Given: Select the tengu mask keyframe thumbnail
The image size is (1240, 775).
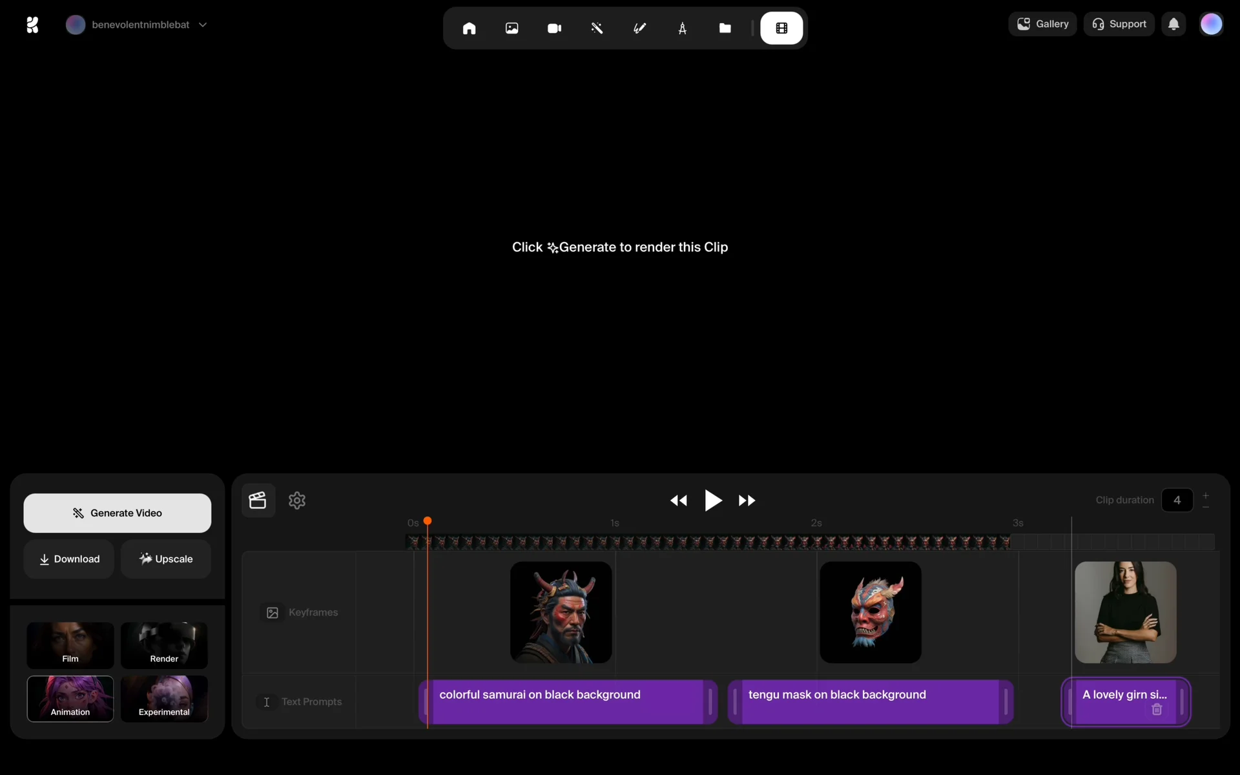Looking at the screenshot, I should (870, 612).
